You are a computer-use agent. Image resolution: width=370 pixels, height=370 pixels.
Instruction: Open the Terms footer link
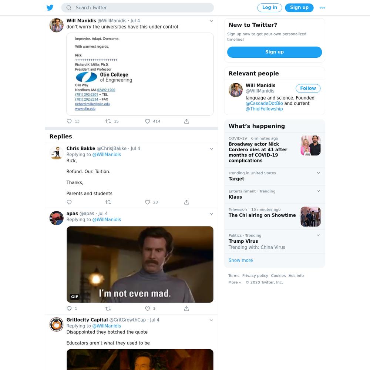coord(233,276)
